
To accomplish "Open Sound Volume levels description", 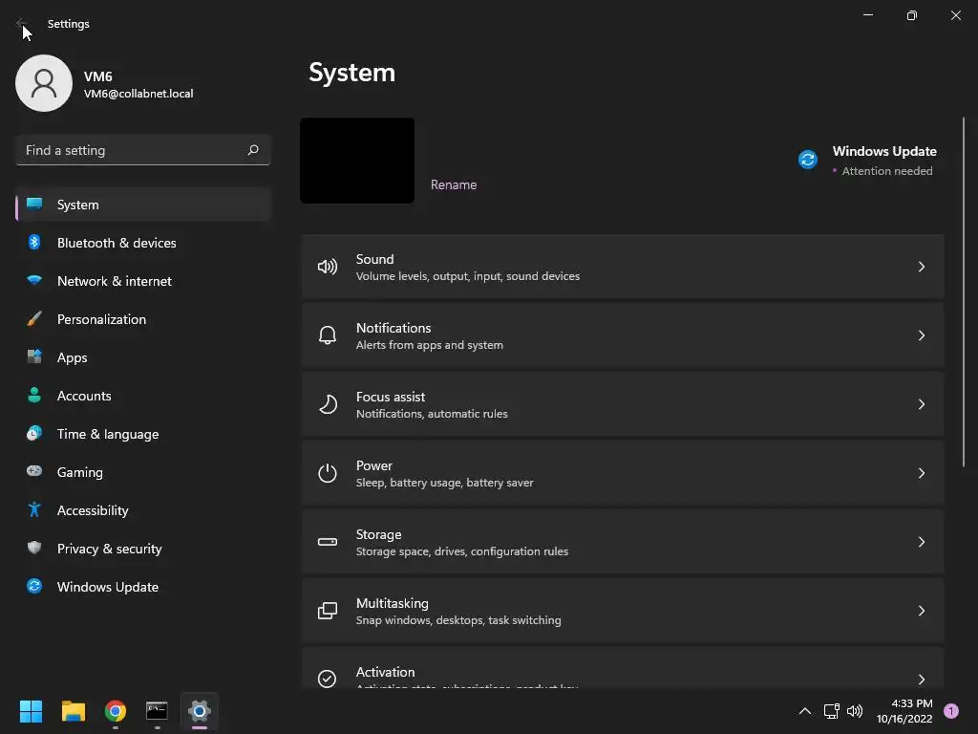I will 468,276.
